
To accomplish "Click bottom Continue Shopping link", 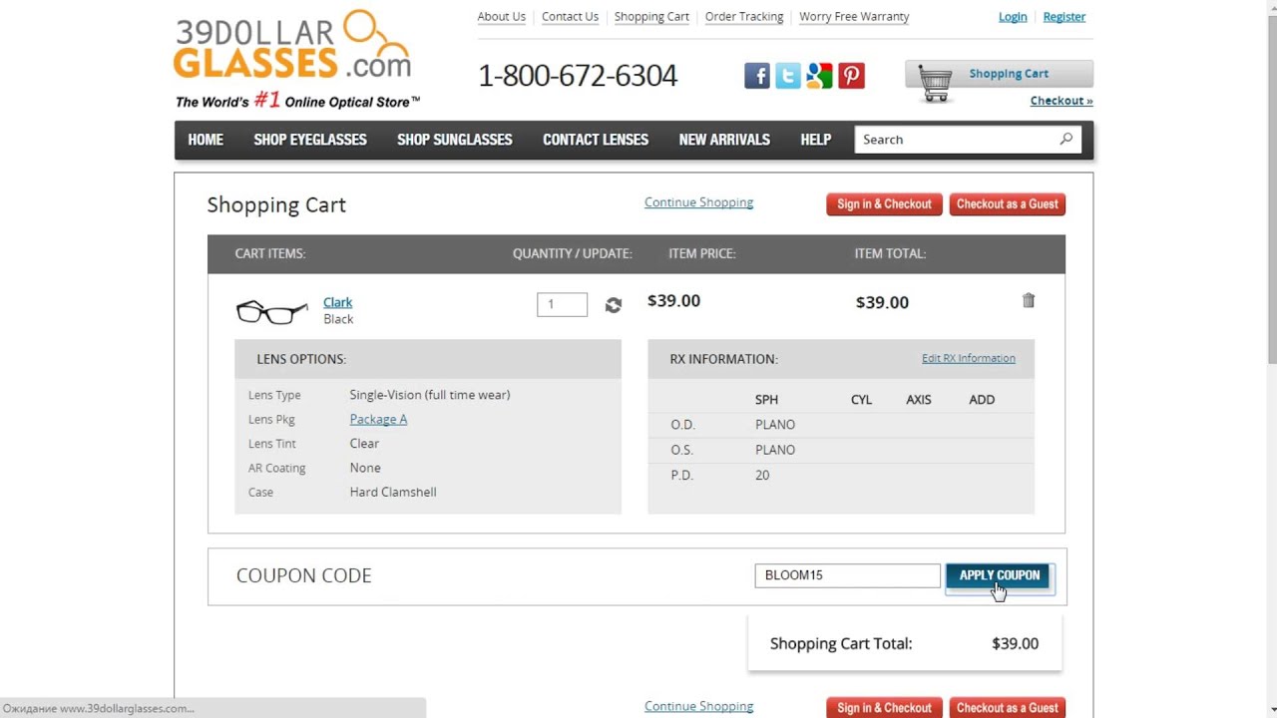I will click(x=698, y=706).
